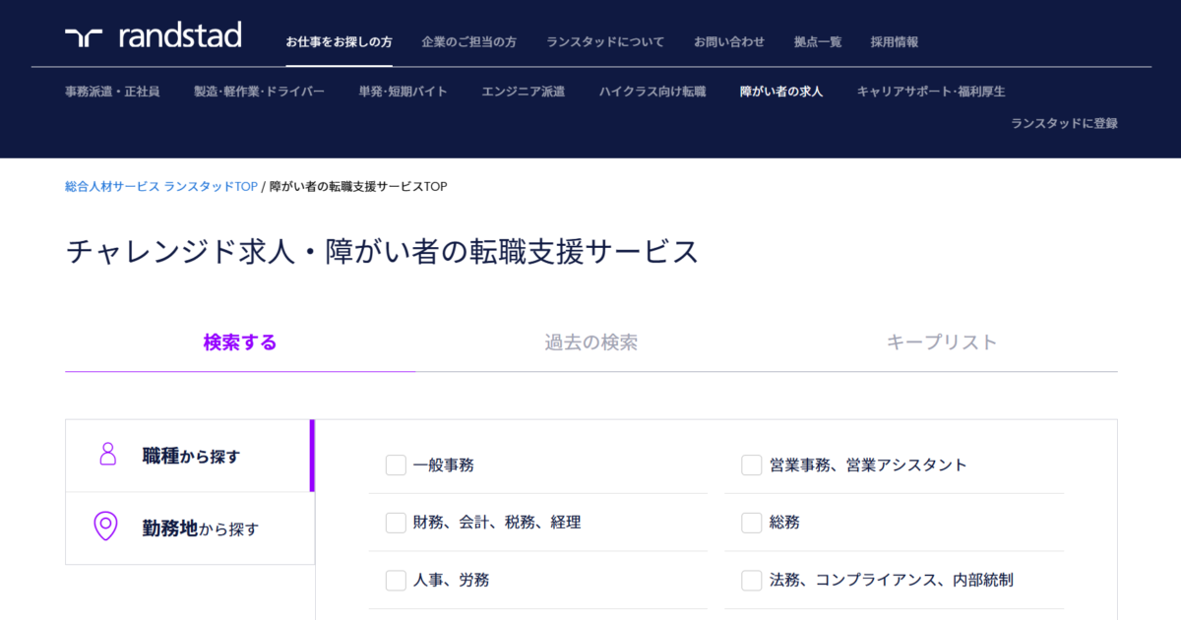
Task: Select the 検索する tab
Action: click(x=240, y=342)
